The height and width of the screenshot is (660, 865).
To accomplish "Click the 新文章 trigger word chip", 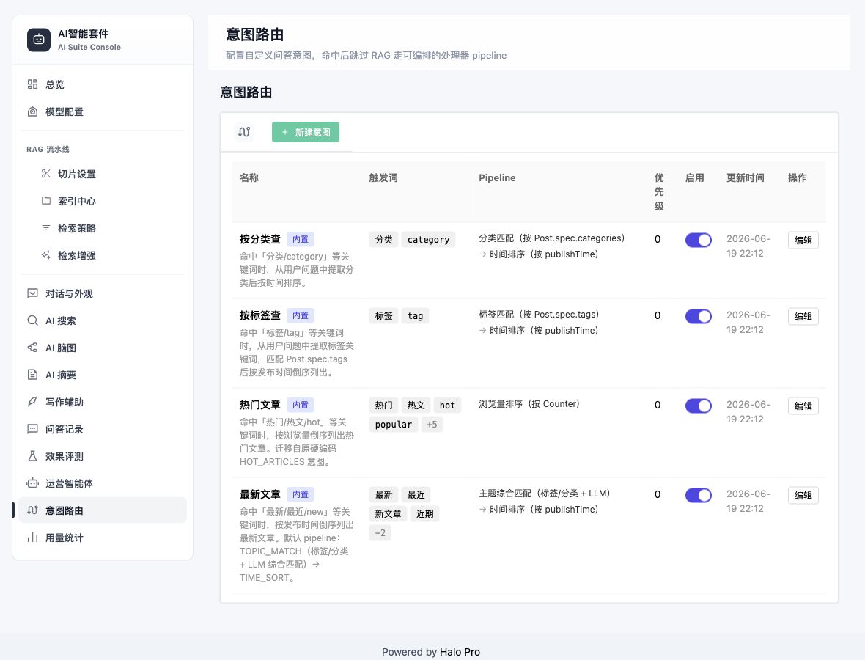I will (388, 514).
